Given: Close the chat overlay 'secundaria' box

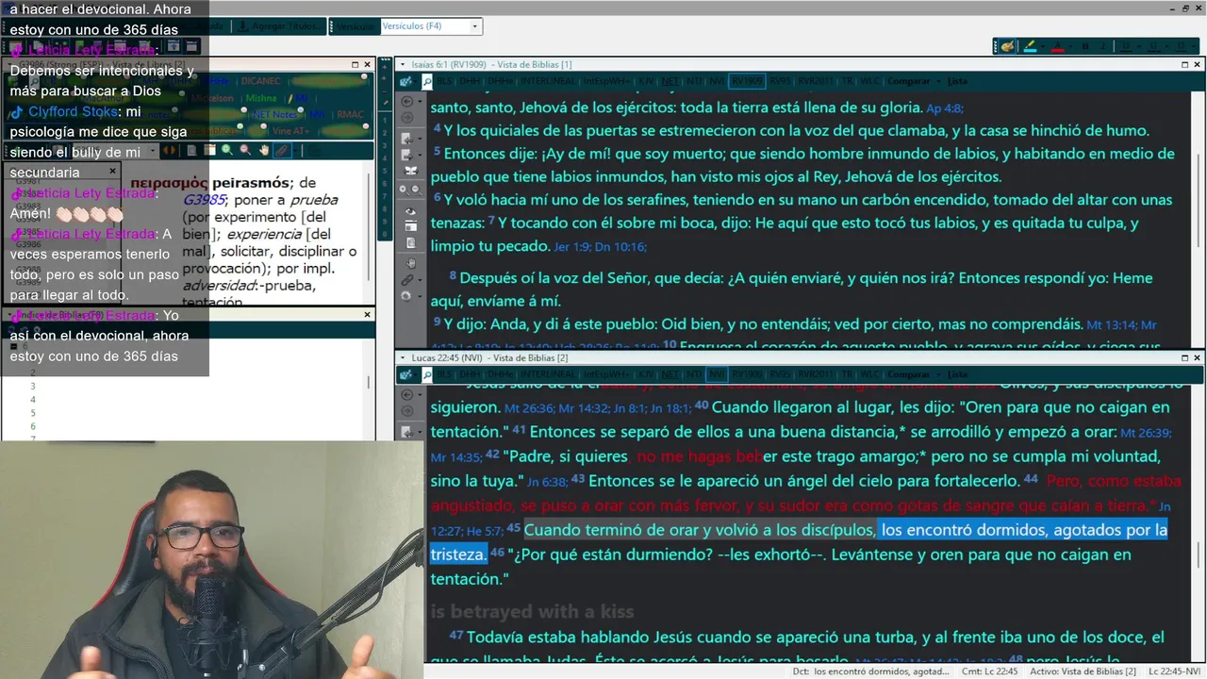Looking at the screenshot, I should tap(112, 172).
